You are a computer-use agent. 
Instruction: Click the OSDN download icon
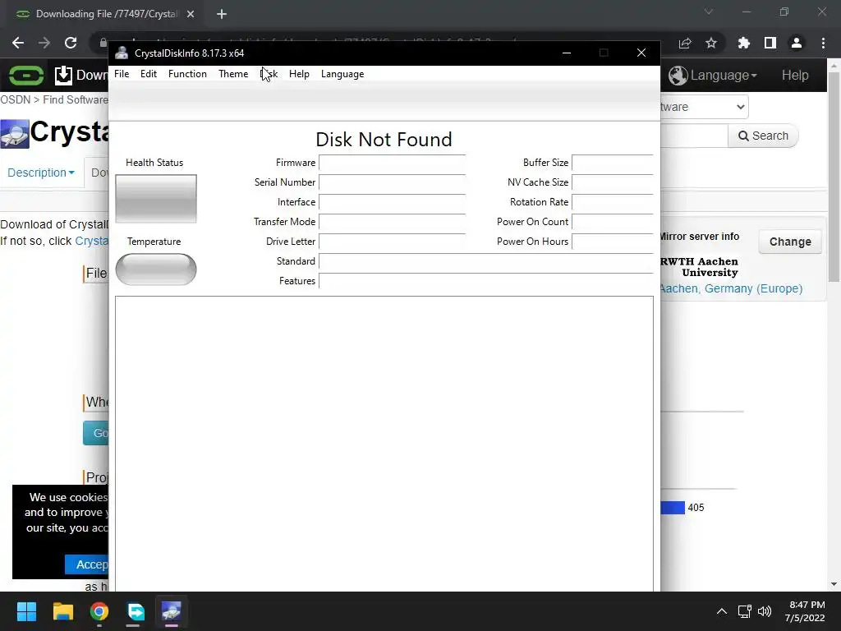pyautogui.click(x=63, y=75)
